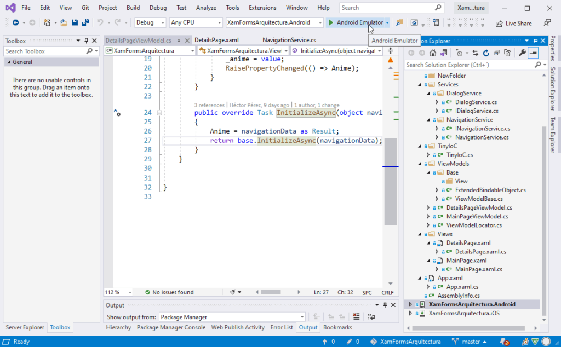Switch between solution and folder views icon

tap(444, 53)
